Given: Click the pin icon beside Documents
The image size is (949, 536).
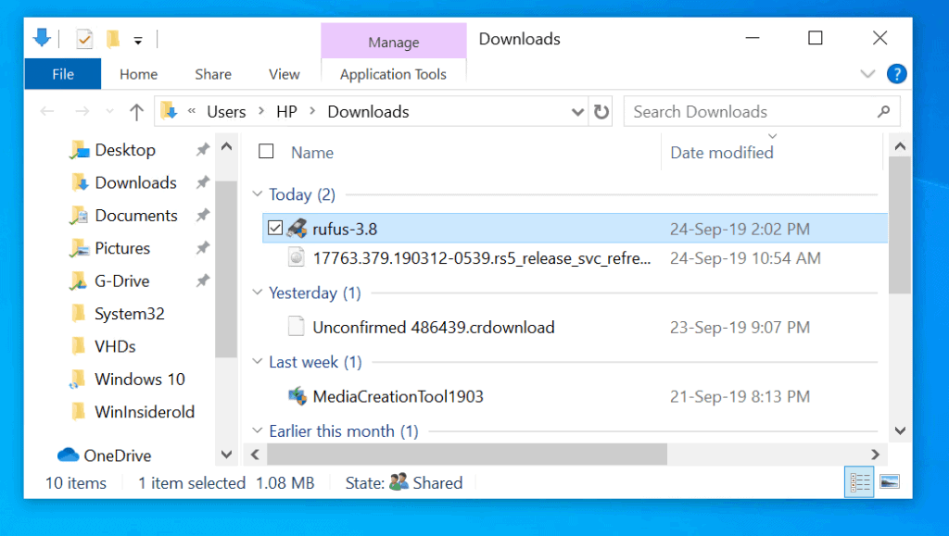Looking at the screenshot, I should tap(203, 215).
